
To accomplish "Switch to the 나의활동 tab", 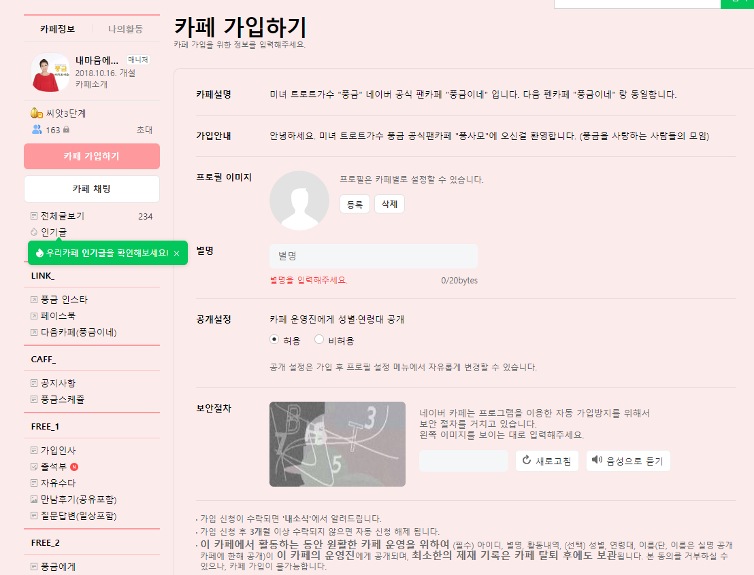I will pyautogui.click(x=125, y=29).
